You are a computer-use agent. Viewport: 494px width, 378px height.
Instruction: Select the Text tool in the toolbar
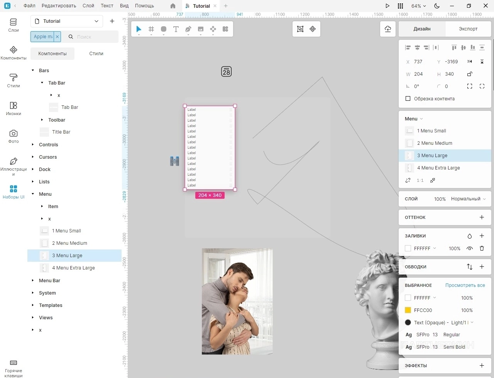(176, 29)
